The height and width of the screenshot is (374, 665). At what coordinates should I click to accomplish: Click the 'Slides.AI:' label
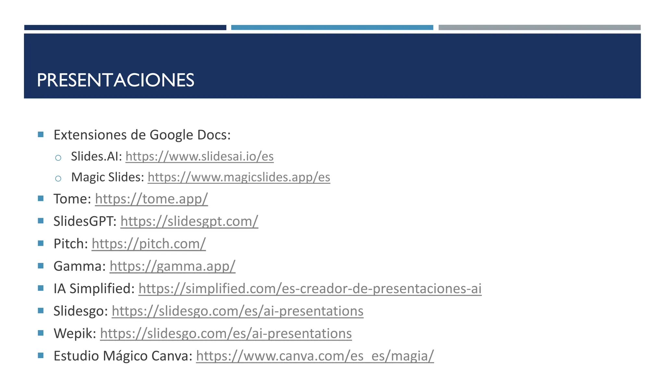[x=96, y=156]
